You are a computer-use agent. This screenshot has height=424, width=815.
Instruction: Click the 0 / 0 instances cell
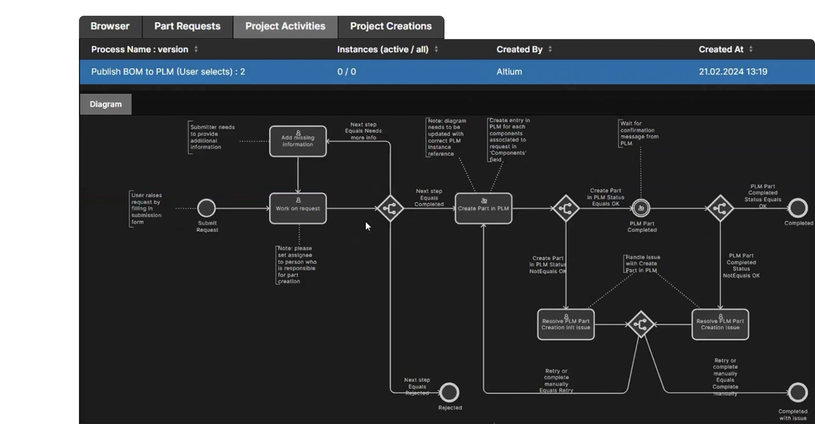coord(346,72)
